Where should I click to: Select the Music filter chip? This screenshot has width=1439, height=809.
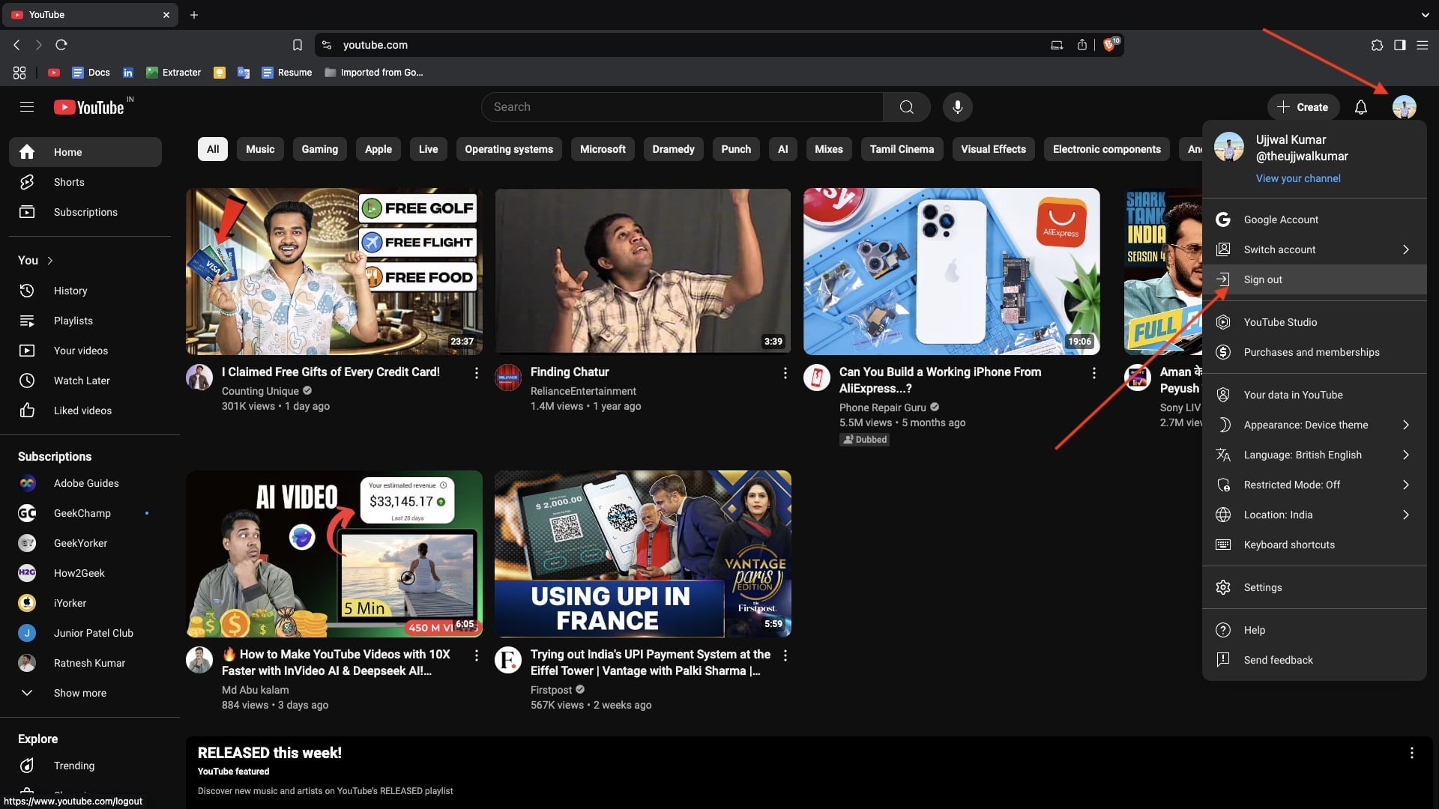pos(260,149)
